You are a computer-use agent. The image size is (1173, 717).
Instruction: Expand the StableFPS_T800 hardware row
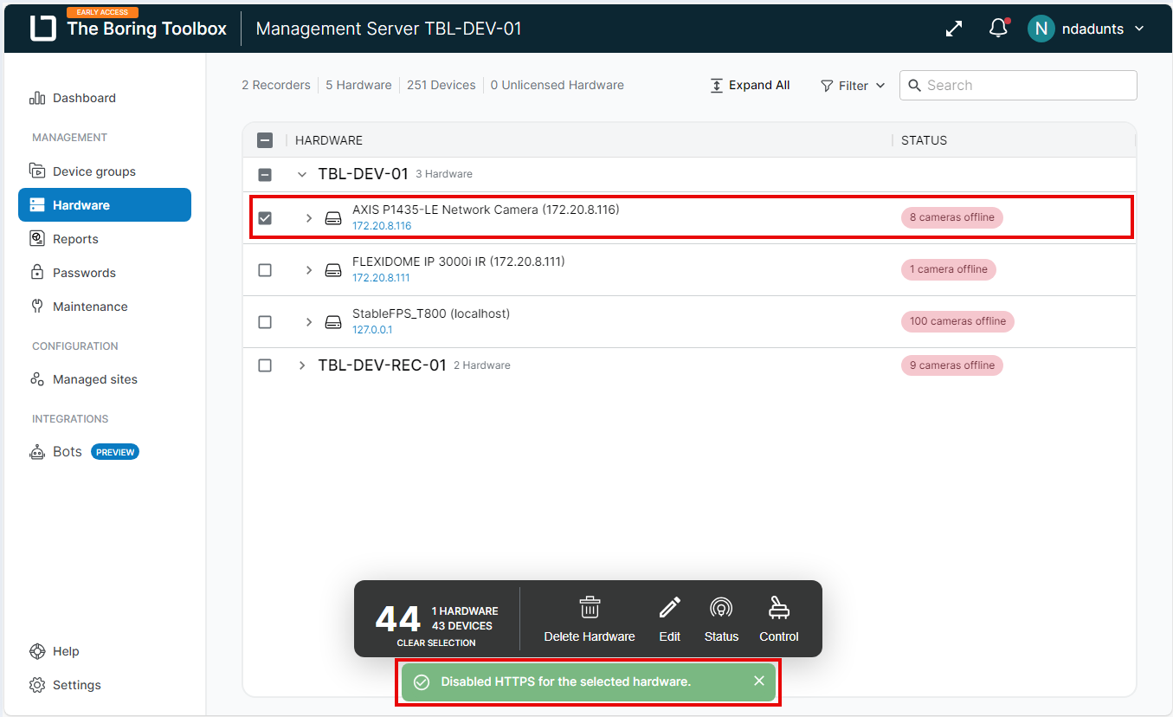(309, 322)
